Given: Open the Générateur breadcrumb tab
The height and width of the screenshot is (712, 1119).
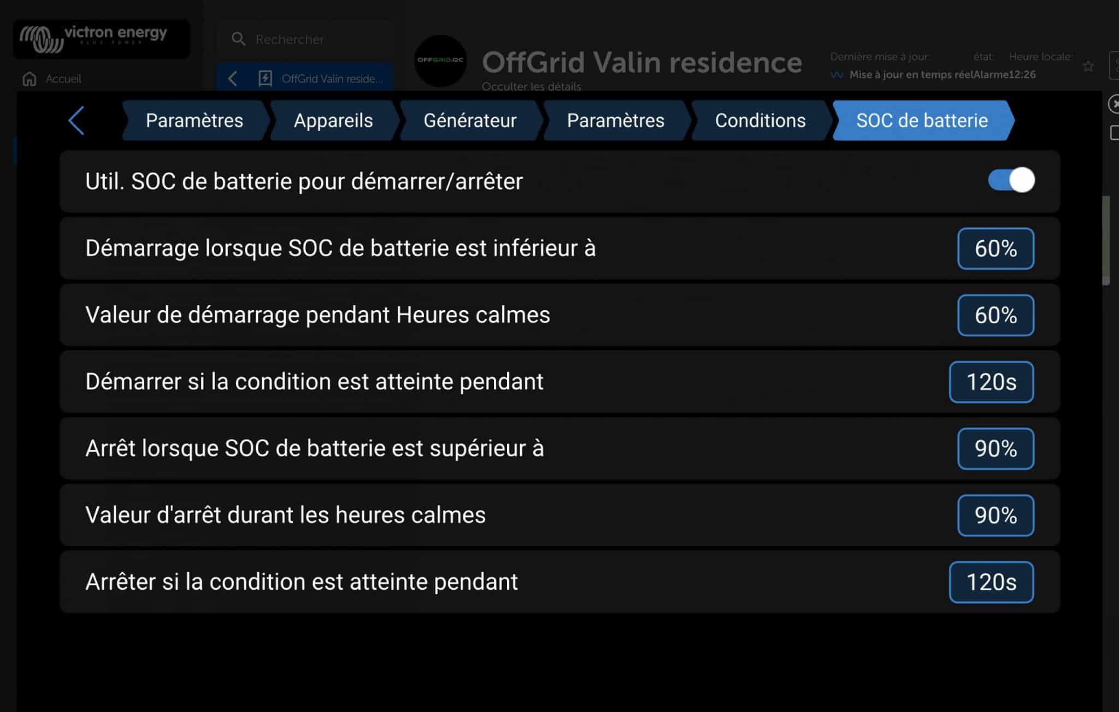Looking at the screenshot, I should click(470, 120).
